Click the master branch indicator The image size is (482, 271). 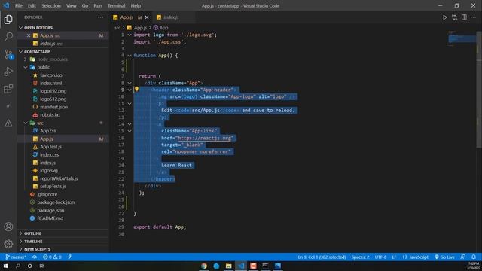16,257
